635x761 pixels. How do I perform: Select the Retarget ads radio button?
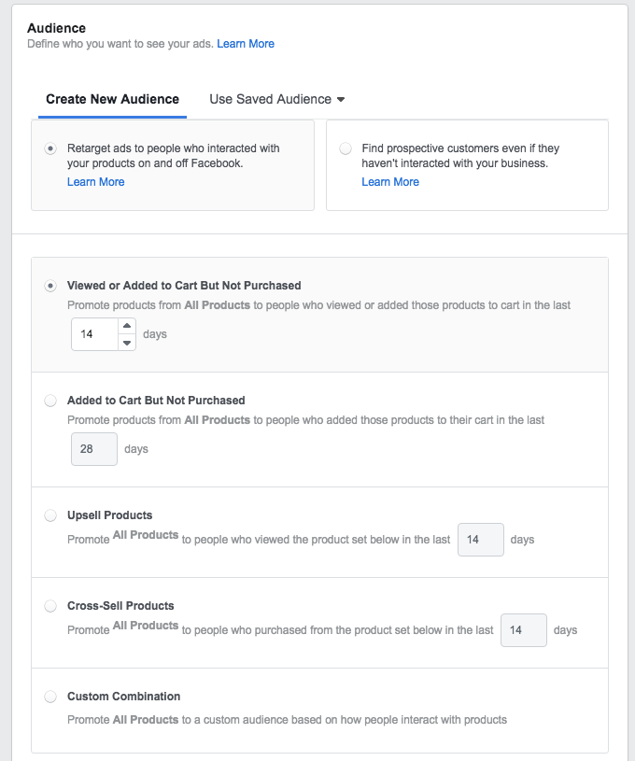(x=50, y=148)
